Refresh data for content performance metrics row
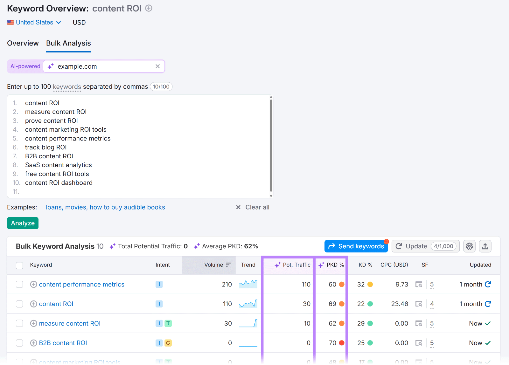Viewport: 509px width, 365px height. (488, 284)
